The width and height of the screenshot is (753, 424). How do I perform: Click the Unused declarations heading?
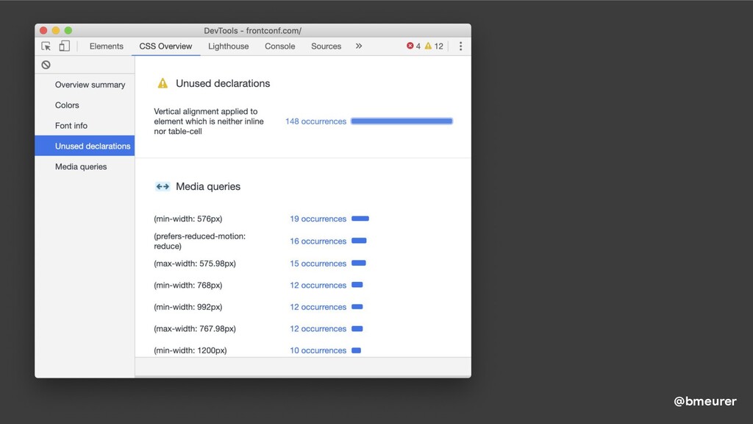(x=223, y=83)
